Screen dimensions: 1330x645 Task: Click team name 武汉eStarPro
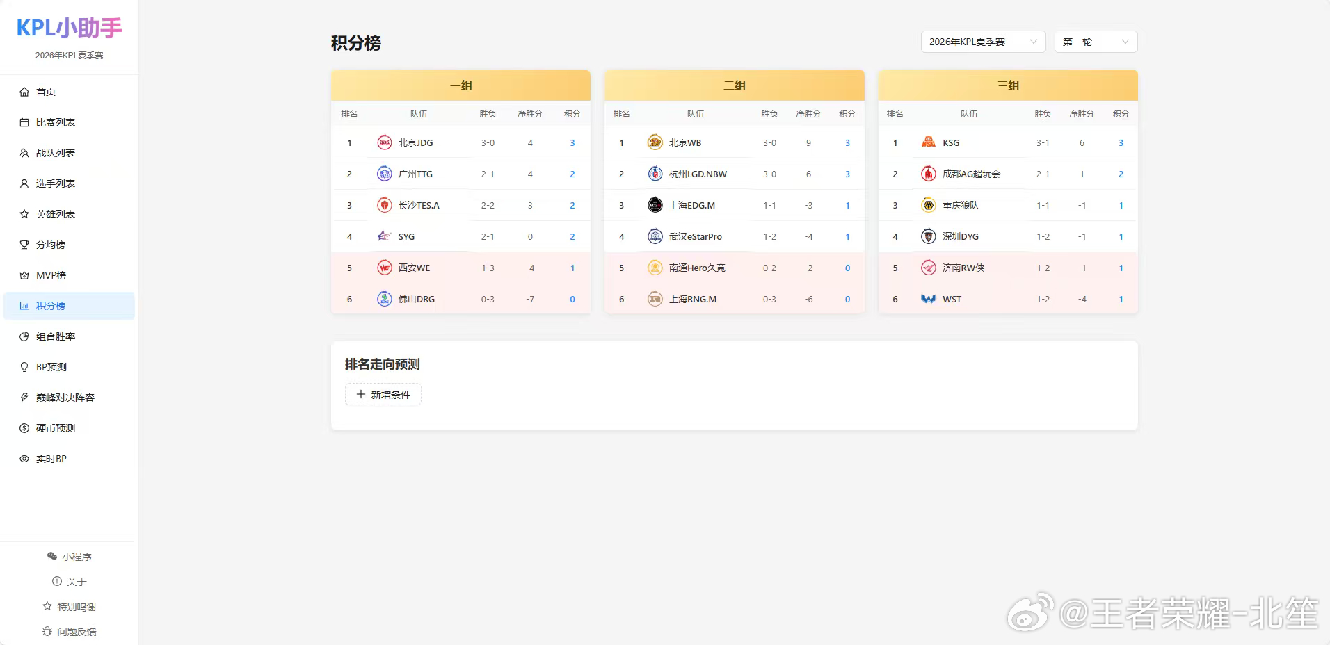pyautogui.click(x=695, y=236)
